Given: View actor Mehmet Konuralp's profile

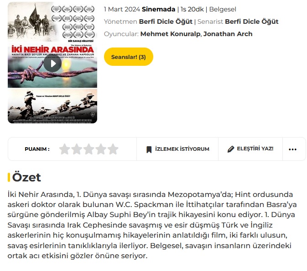Looking at the screenshot, I should 170,34.
